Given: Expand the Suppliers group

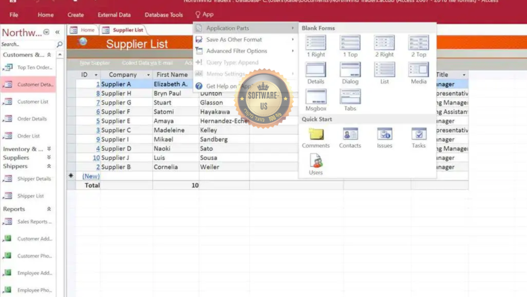Looking at the screenshot, I should 49,158.
